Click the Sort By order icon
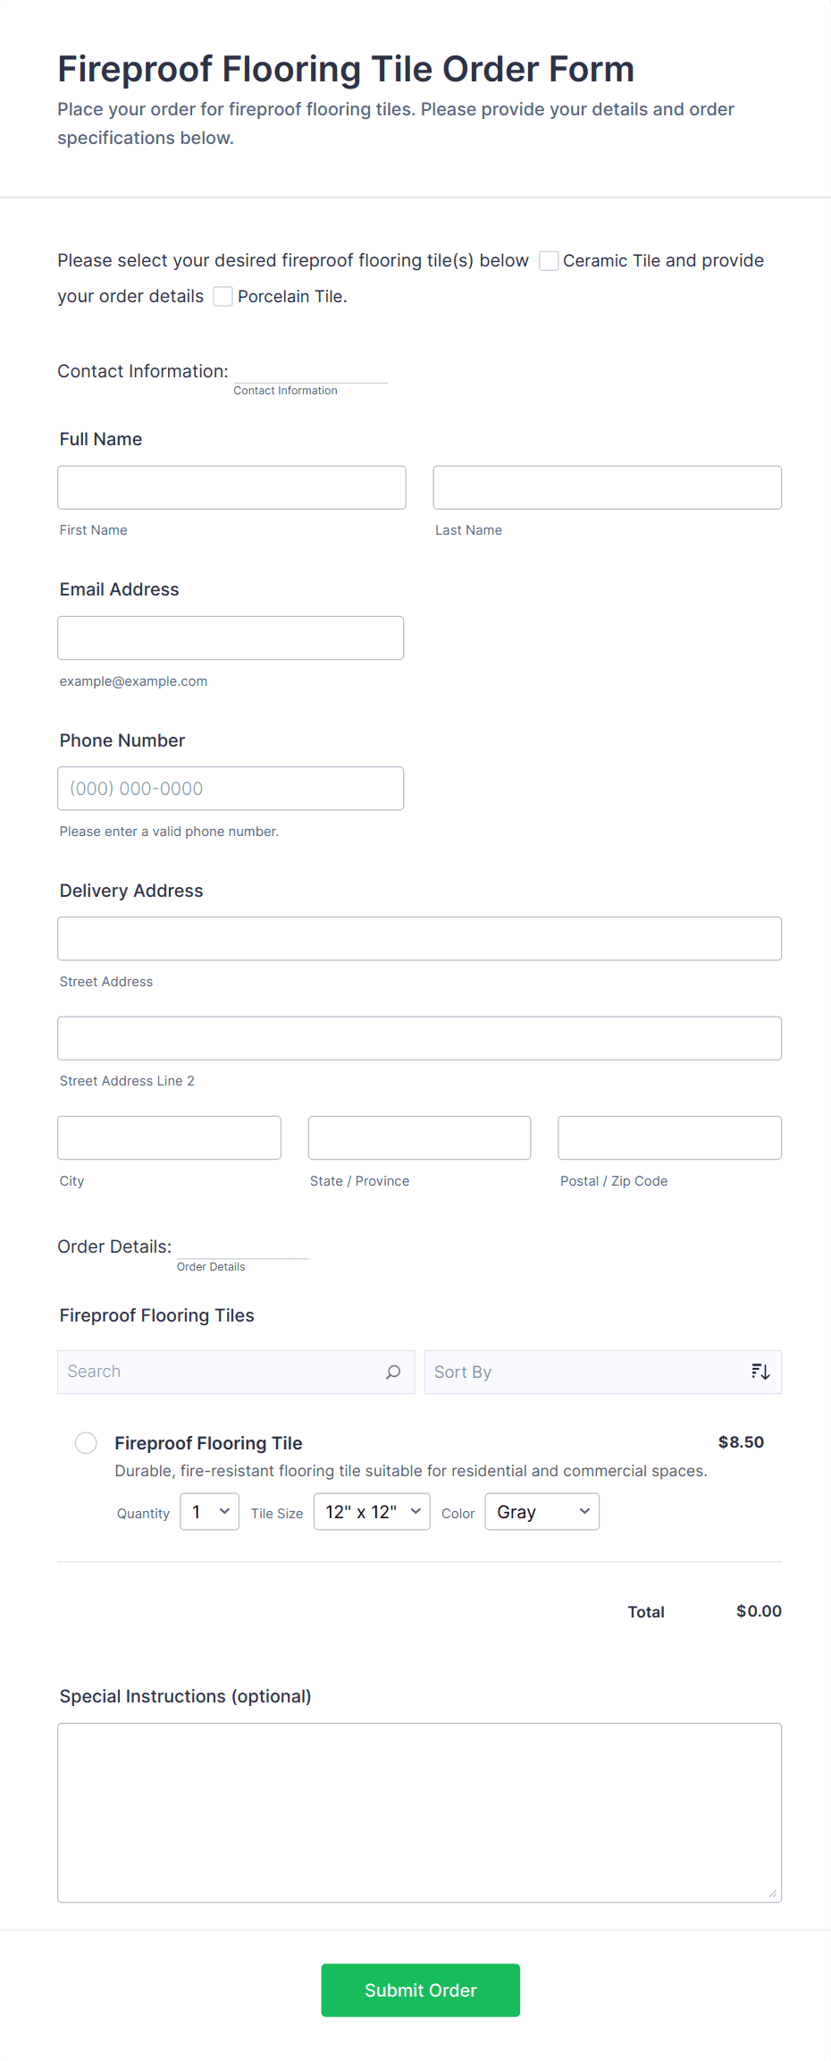Screen dimensions: 831x2061 [760, 1372]
